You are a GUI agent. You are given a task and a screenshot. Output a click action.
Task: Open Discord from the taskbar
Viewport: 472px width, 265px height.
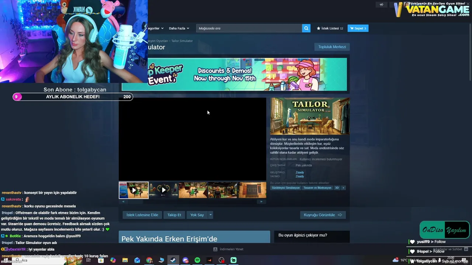point(185,260)
